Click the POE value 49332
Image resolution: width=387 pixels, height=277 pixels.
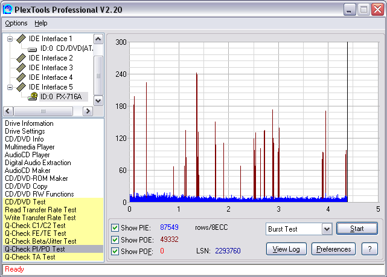click(x=169, y=240)
